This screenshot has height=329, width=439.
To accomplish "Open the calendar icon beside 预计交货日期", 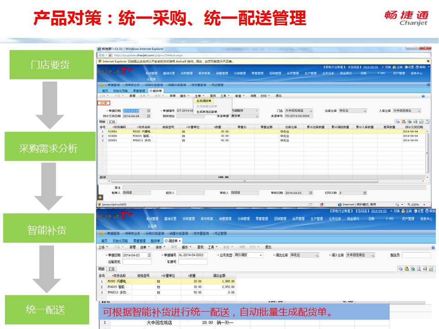I will [150, 116].
